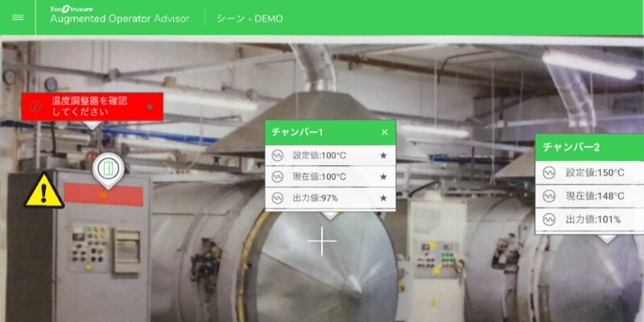Select the チャンバー1 panel header
This screenshot has width=644, height=322.
[x=330, y=132]
